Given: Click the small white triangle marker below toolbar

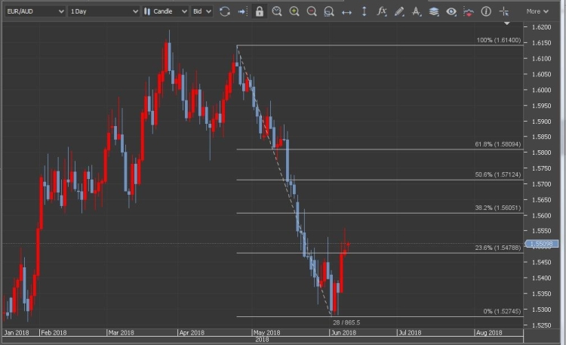Looking at the screenshot, I should click(x=507, y=23).
